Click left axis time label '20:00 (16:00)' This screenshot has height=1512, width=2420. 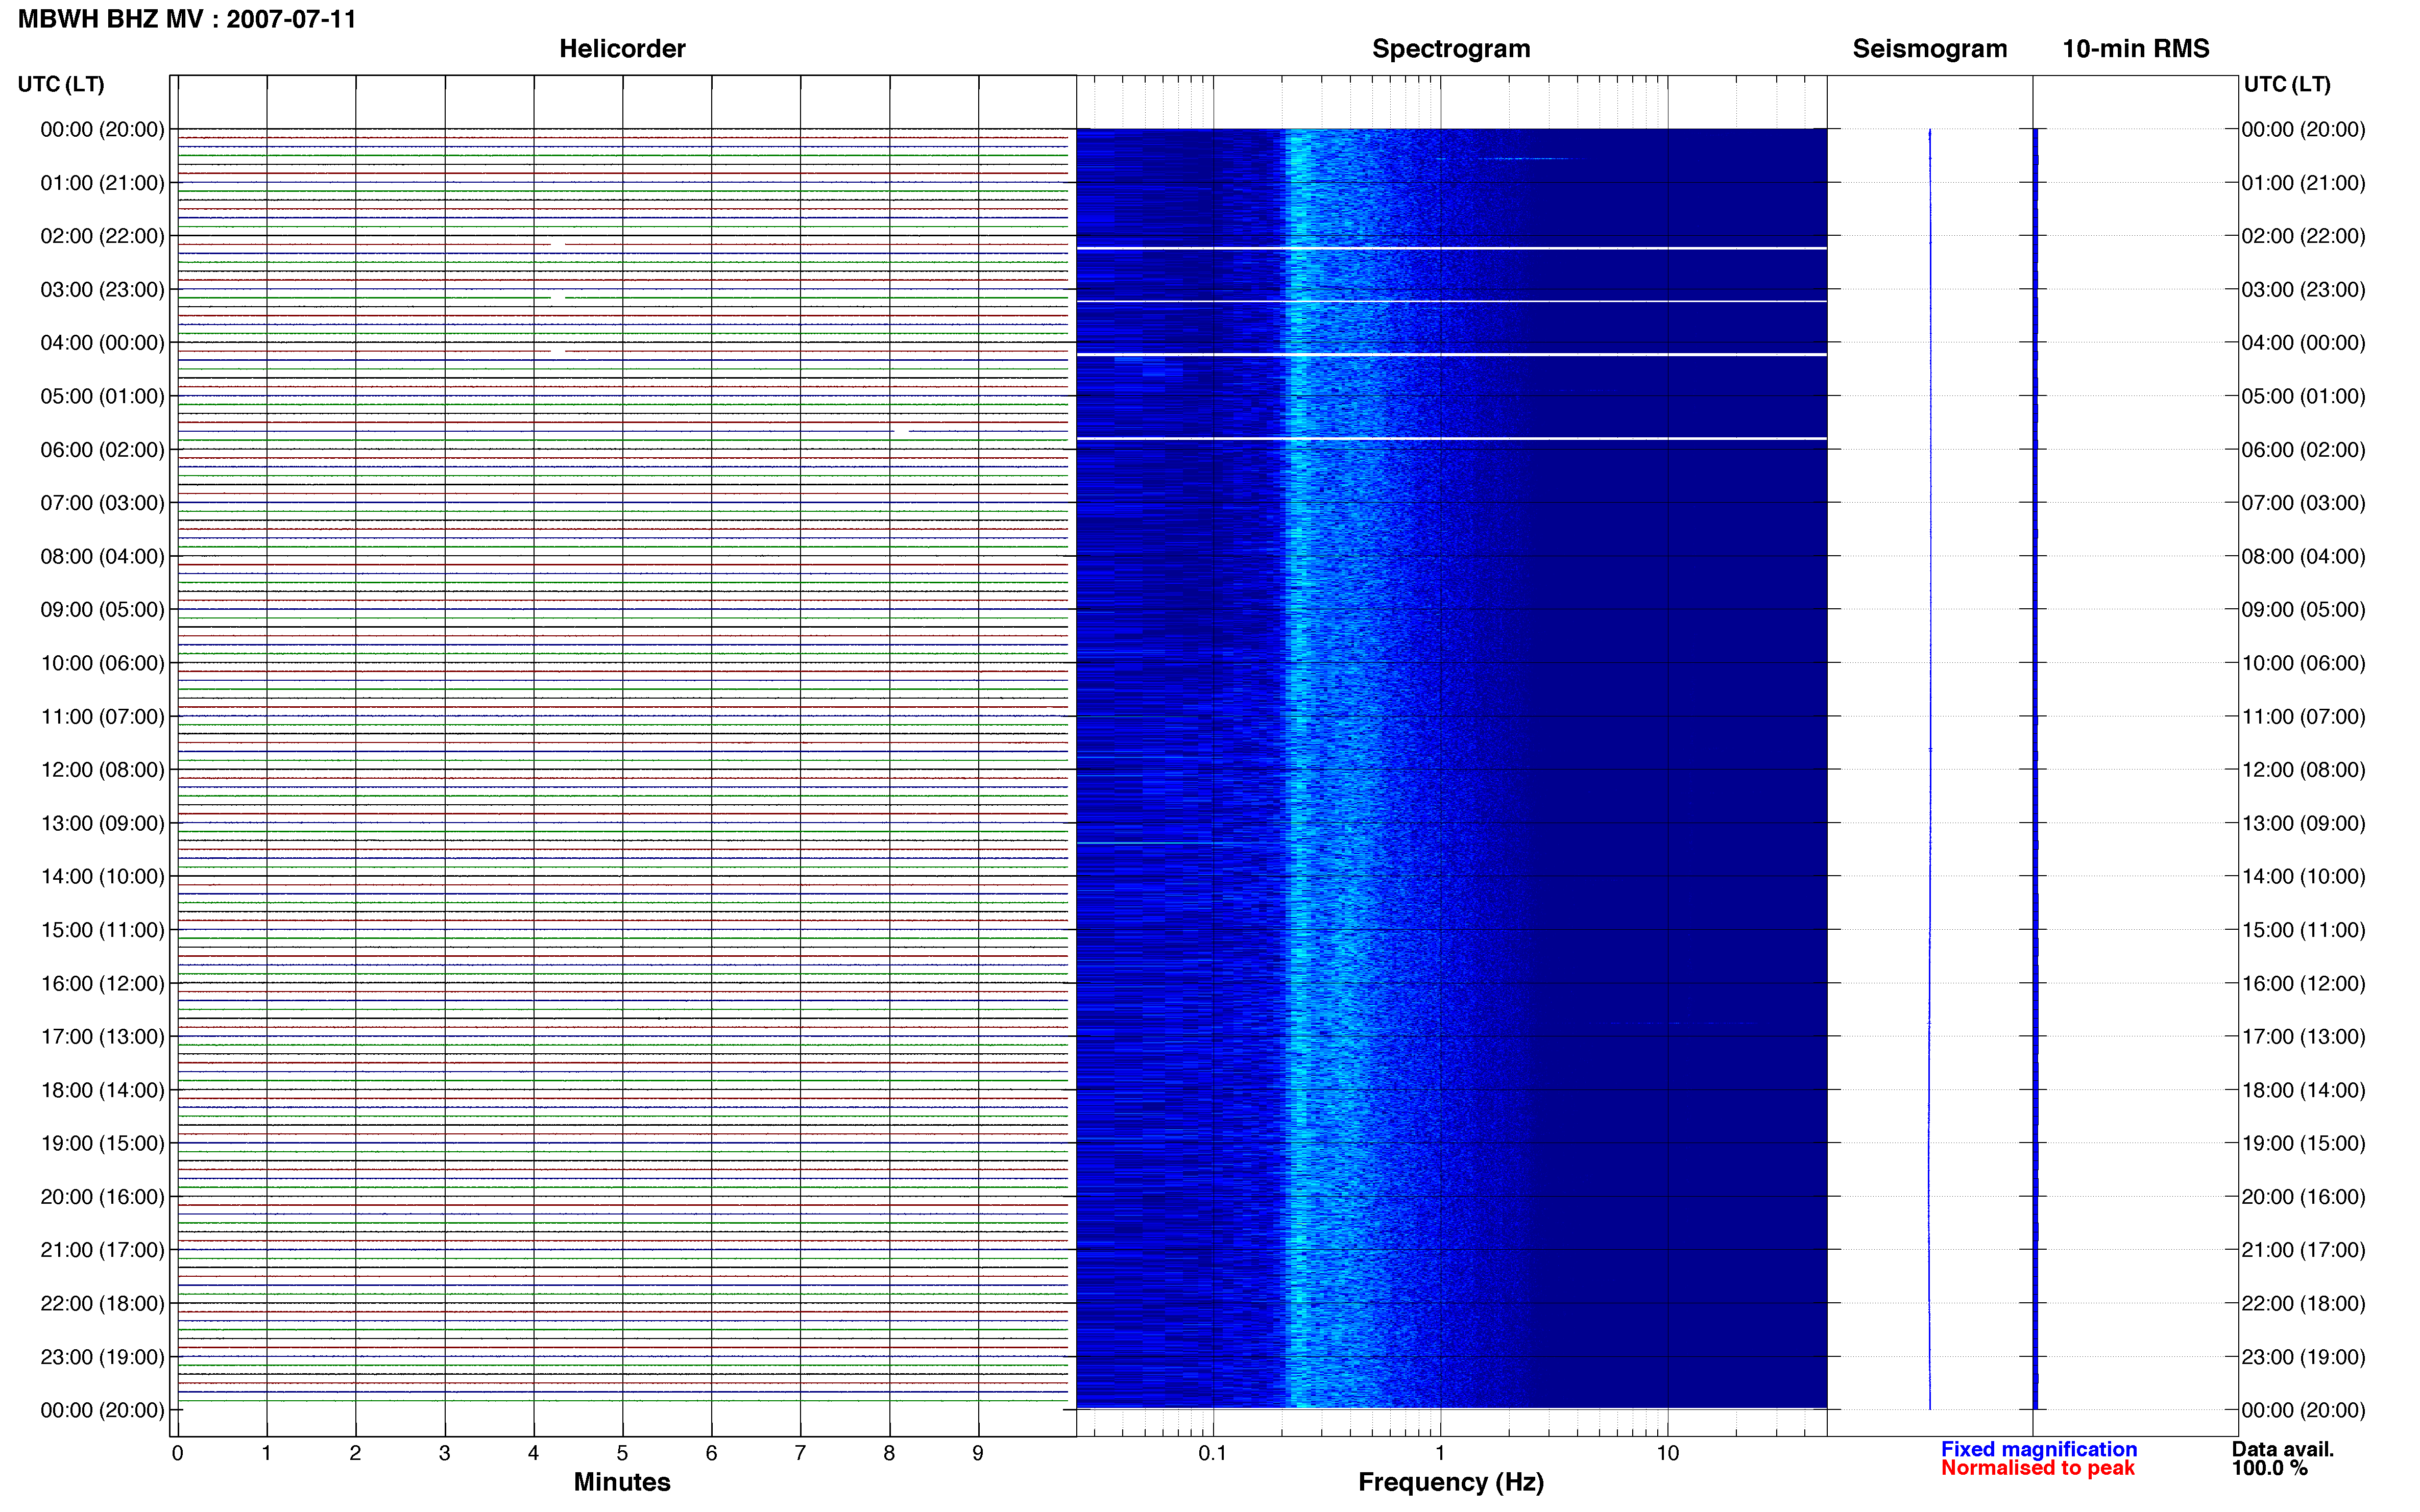click(x=102, y=1197)
